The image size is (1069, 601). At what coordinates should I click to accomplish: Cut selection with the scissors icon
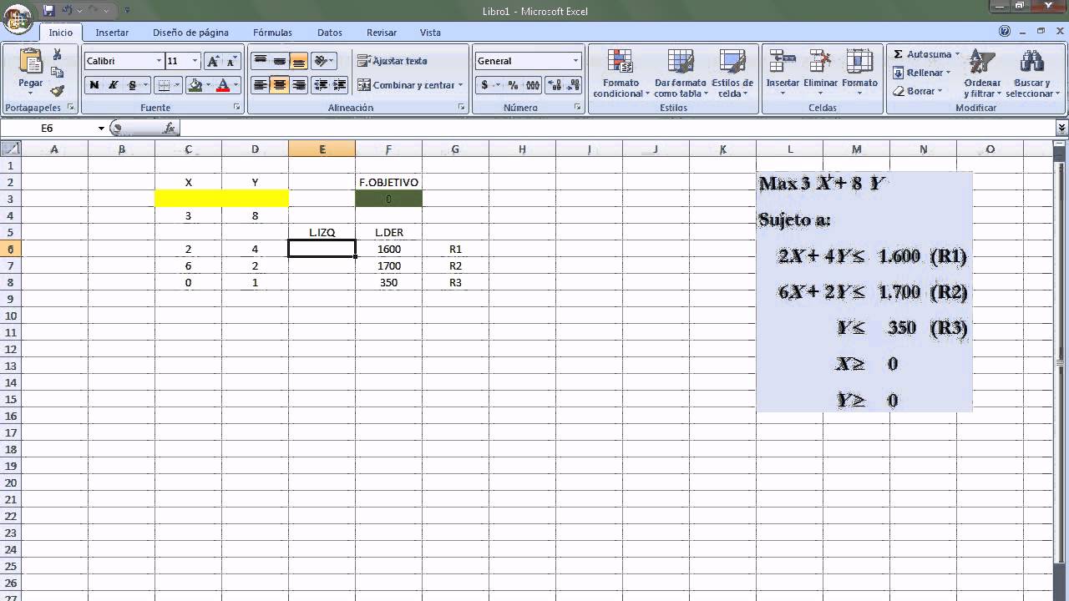point(58,54)
